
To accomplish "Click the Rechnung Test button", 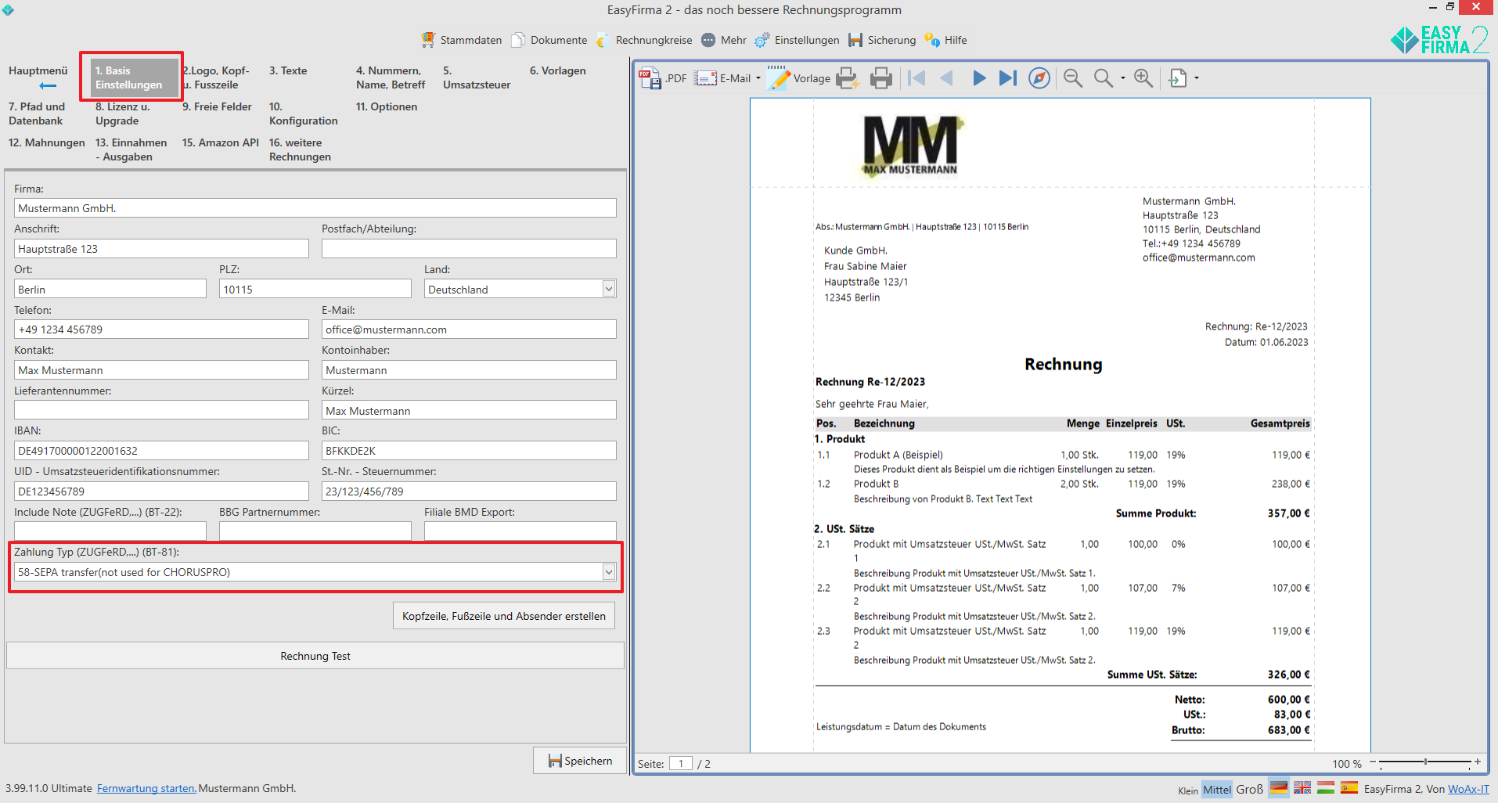I will click(315, 656).
